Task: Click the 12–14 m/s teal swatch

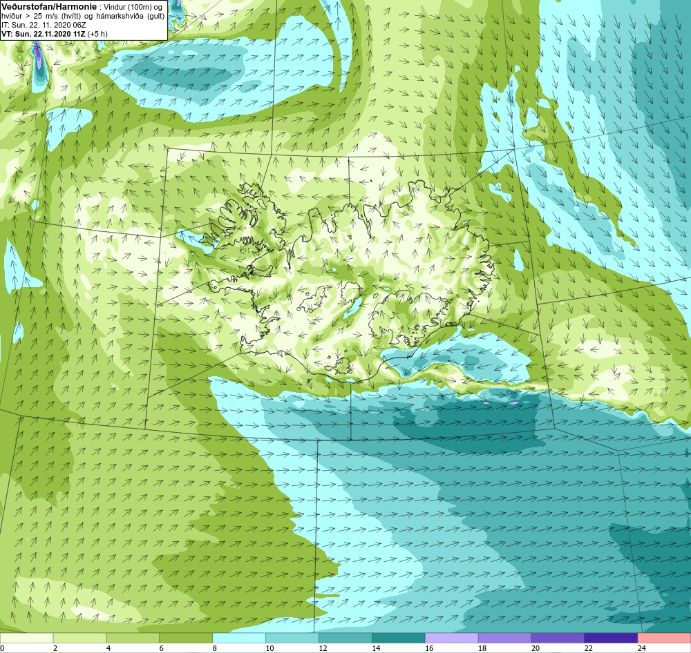Action: pos(345,638)
